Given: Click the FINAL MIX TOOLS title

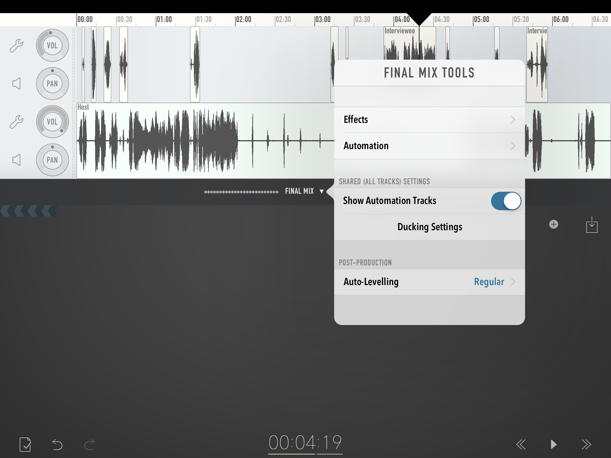Looking at the screenshot, I should click(429, 73).
